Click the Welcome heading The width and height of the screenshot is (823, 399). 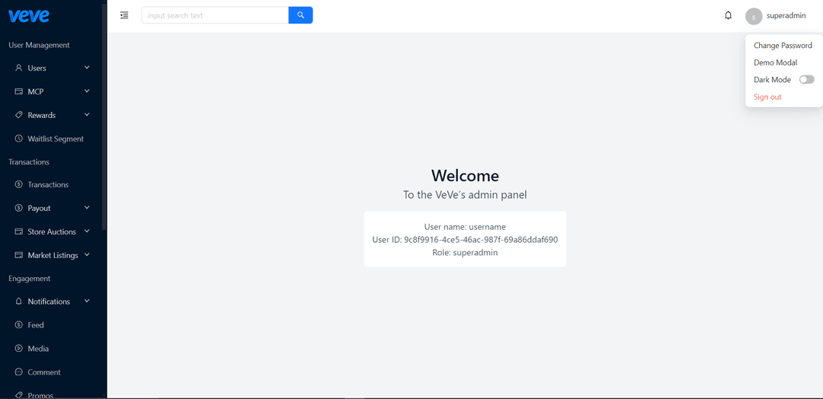(465, 175)
